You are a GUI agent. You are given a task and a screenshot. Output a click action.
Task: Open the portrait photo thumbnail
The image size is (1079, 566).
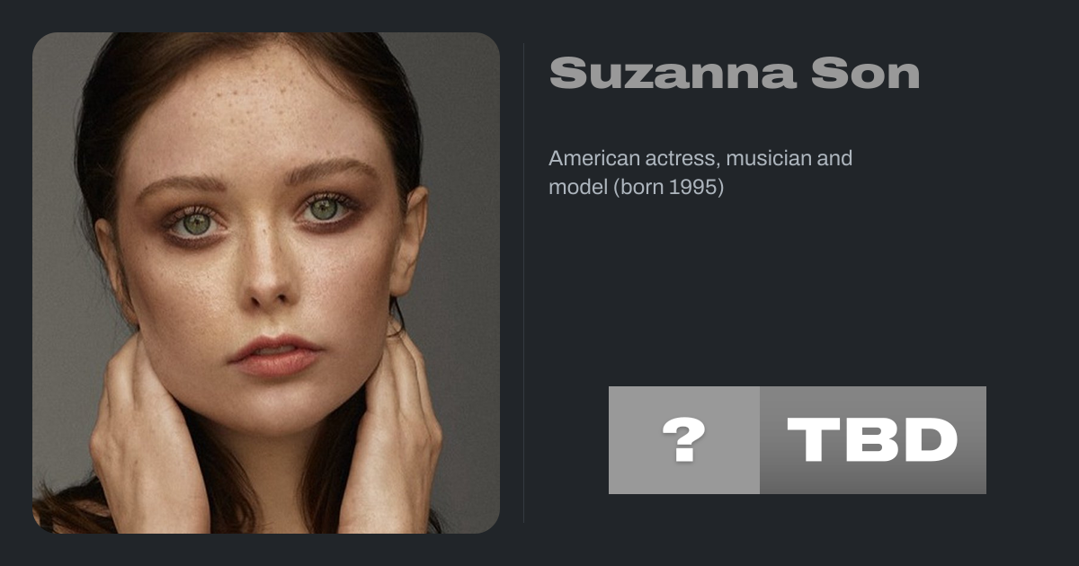(x=266, y=283)
